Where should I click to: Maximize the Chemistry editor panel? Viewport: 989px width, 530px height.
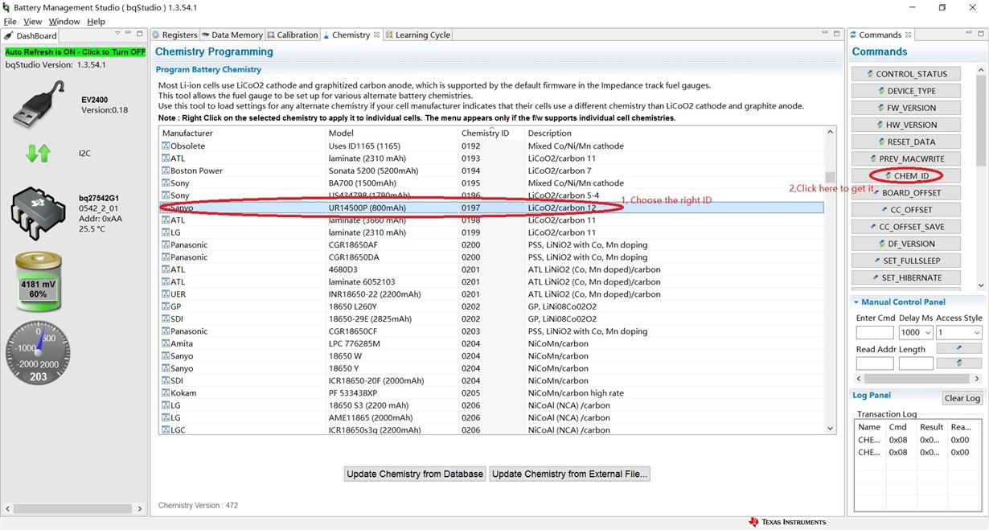click(836, 34)
